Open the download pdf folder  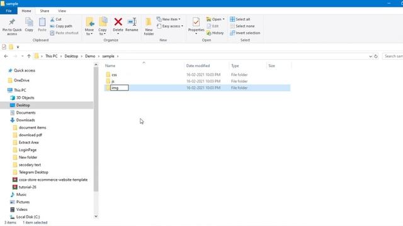[30, 135]
